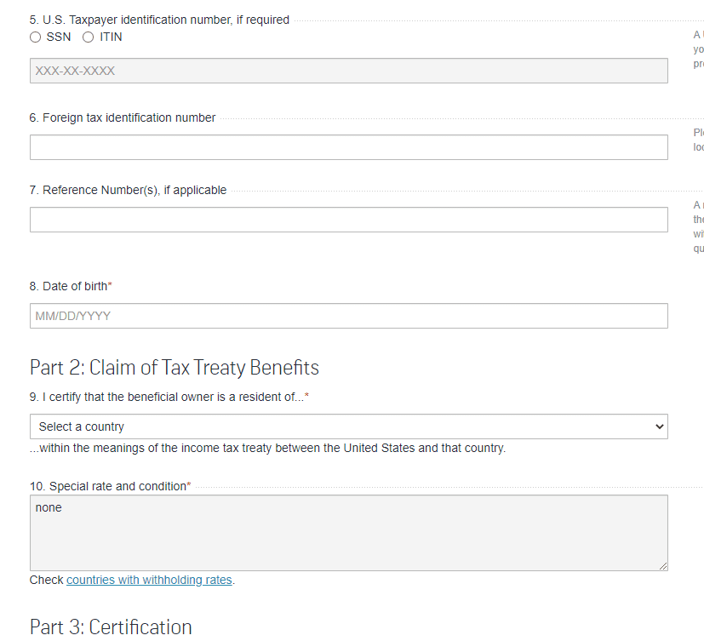Viewport: 704px width, 641px height.
Task: Click the XXX-XX-XXXX taxpayer number field
Action: 348,71
